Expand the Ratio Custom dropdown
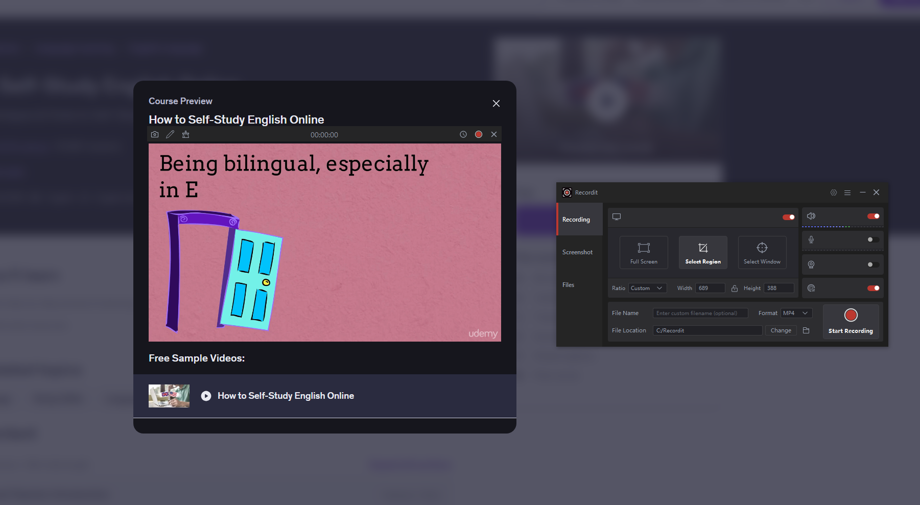The width and height of the screenshot is (920, 505). click(x=647, y=288)
